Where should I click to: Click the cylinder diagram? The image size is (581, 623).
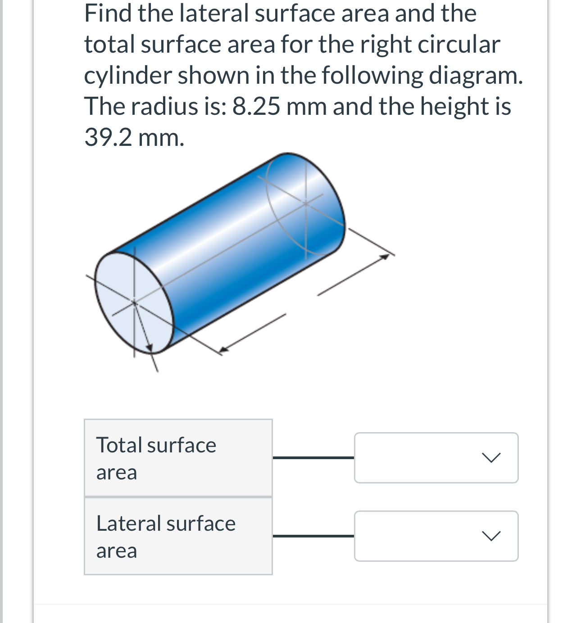221,252
